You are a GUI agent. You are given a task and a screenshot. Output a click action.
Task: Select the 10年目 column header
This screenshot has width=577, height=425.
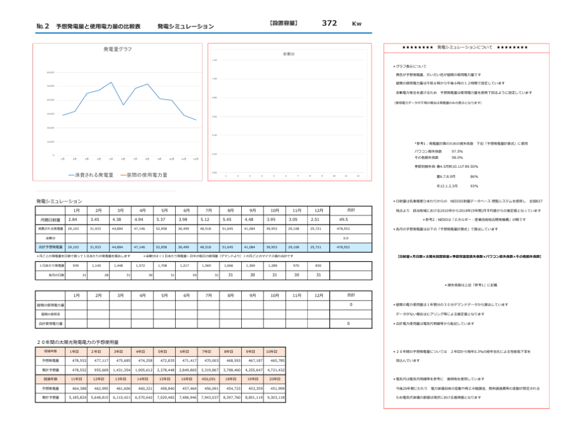(x=274, y=351)
